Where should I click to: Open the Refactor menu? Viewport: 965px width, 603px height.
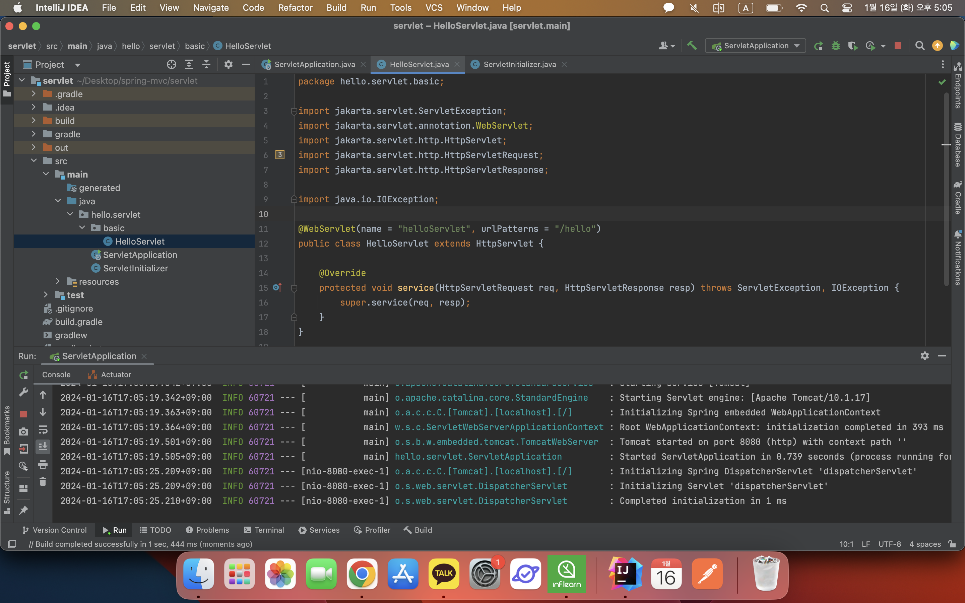tap(295, 8)
